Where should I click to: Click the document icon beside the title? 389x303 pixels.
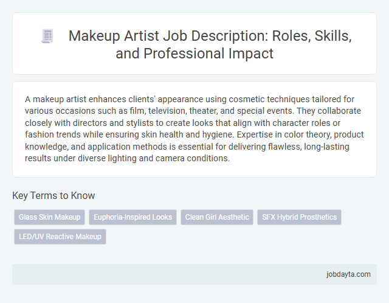click(47, 36)
